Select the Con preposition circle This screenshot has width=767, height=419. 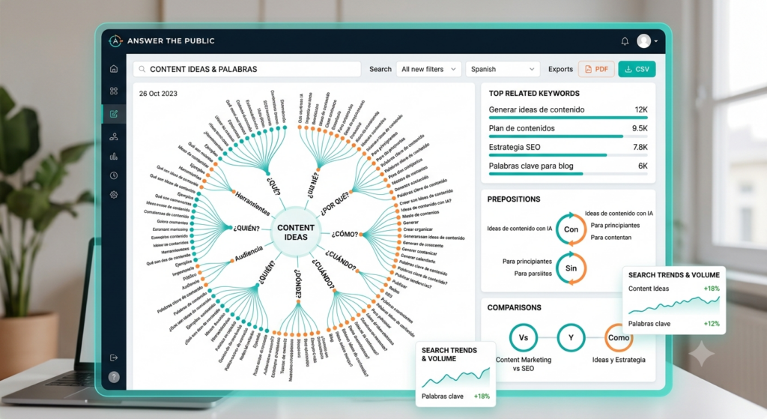coord(571,229)
